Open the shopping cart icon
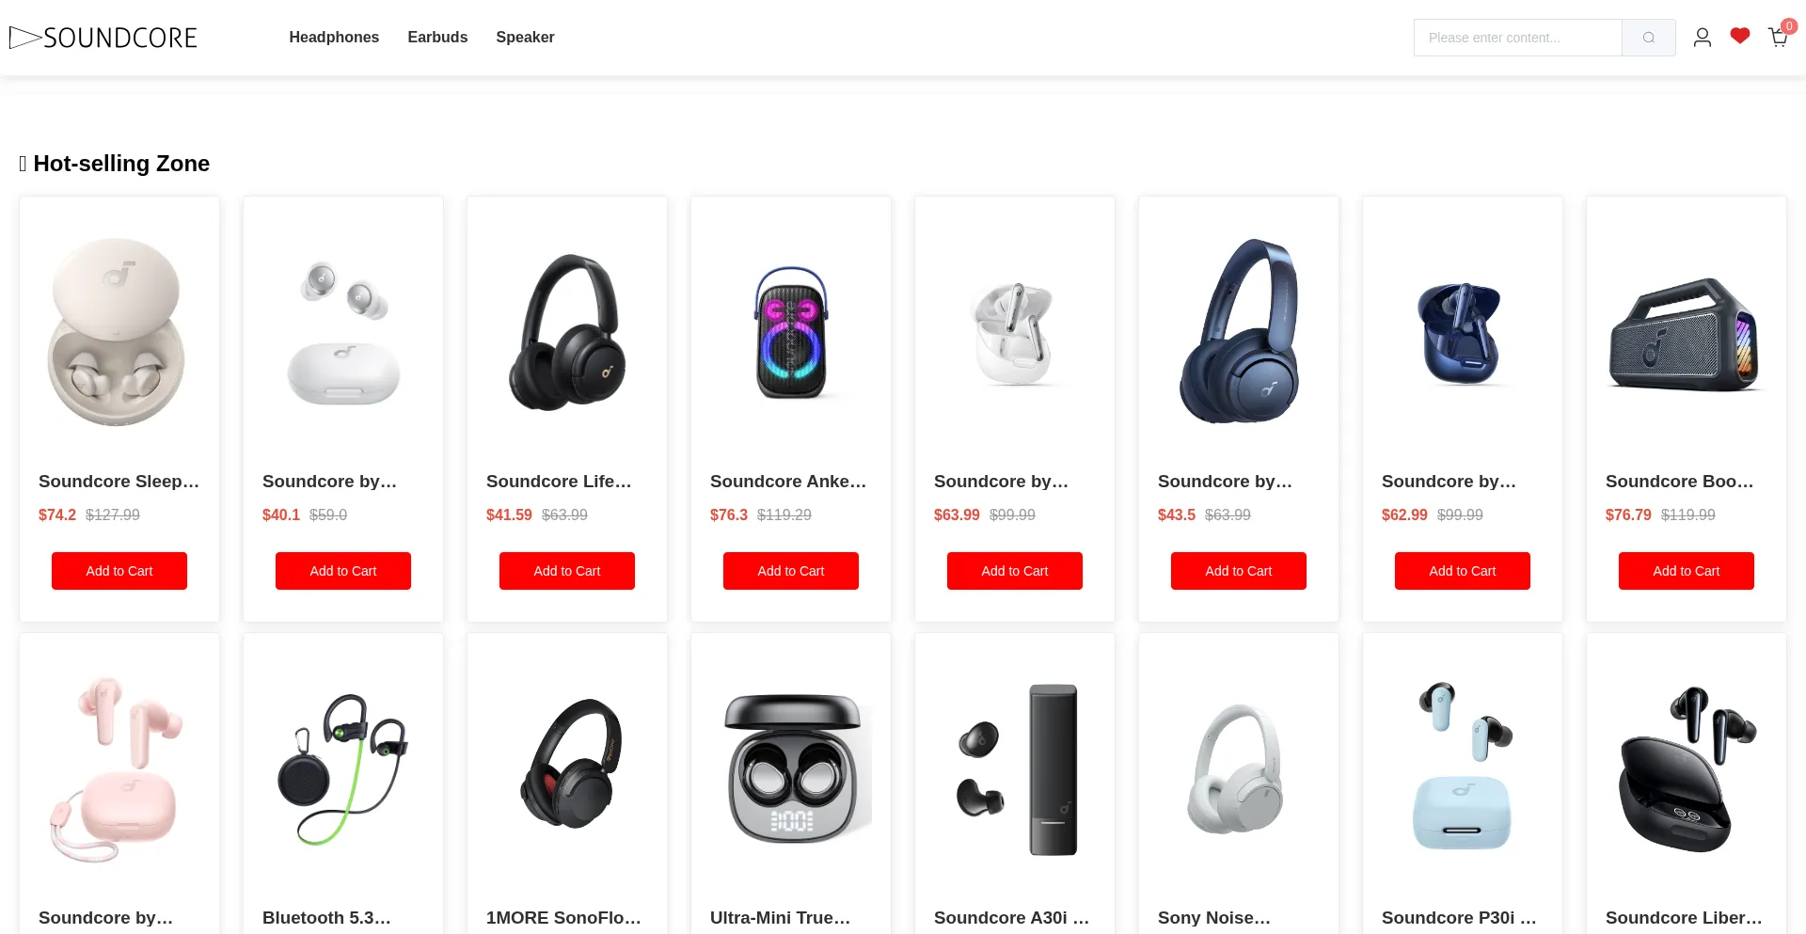1806x934 pixels. coord(1778,38)
